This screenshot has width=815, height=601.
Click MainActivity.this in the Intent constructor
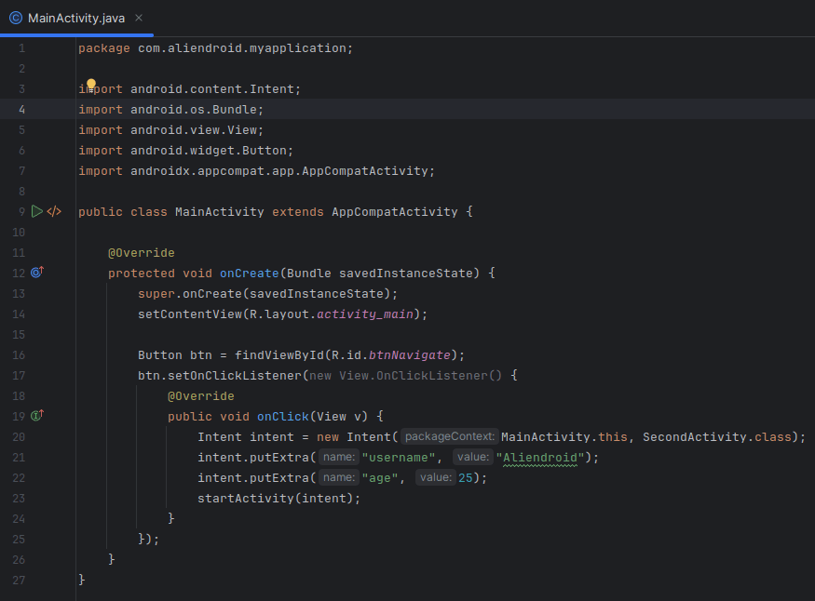coord(564,437)
